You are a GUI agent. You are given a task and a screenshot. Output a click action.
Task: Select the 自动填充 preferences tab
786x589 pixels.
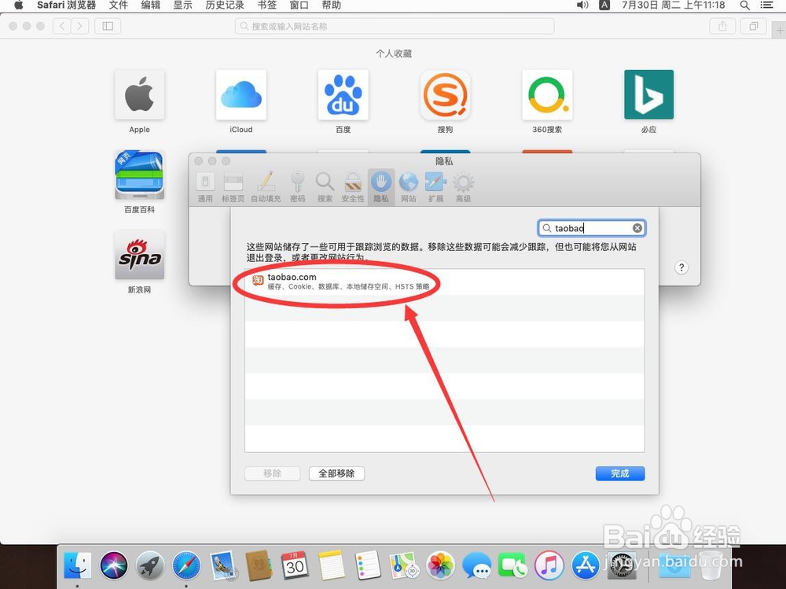coord(266,187)
